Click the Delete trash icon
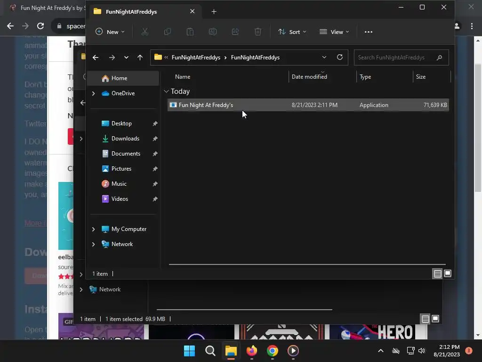This screenshot has height=362, width=482. 258,32
